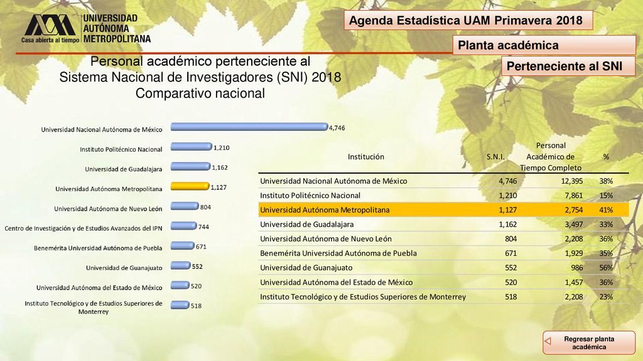643x361 pixels.
Task: Select table row Universidad Nacional Autónoma de México
Action: (443, 181)
